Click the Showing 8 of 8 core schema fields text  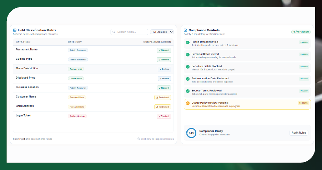click(x=32, y=139)
